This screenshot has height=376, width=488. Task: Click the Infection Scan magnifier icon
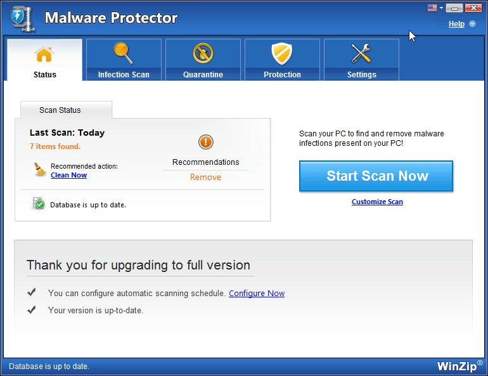tap(123, 53)
